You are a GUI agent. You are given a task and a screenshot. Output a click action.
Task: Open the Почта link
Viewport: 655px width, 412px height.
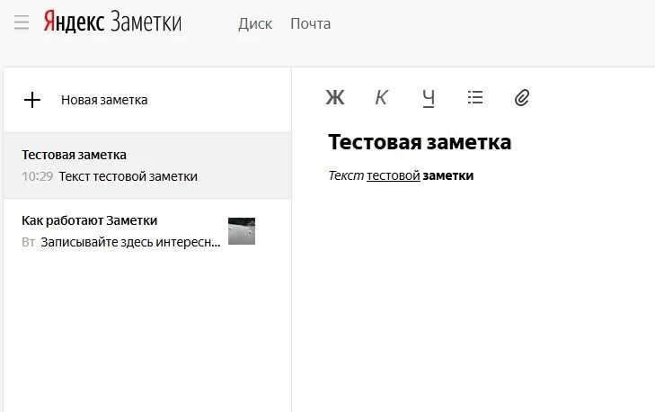tap(310, 24)
